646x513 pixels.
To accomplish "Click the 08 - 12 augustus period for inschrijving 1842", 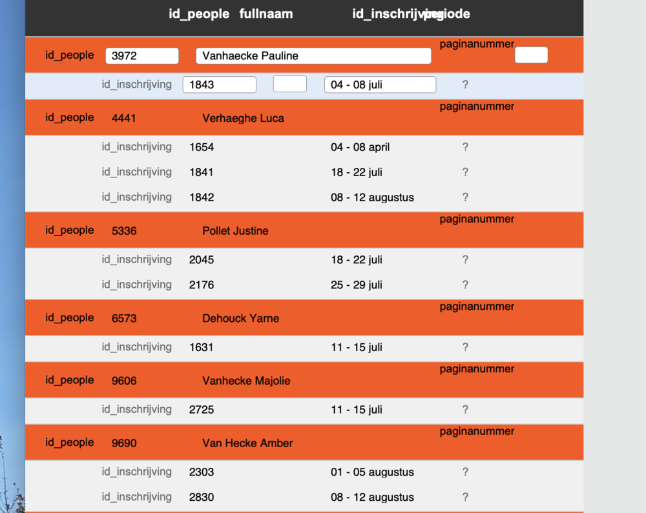I will pyautogui.click(x=372, y=197).
